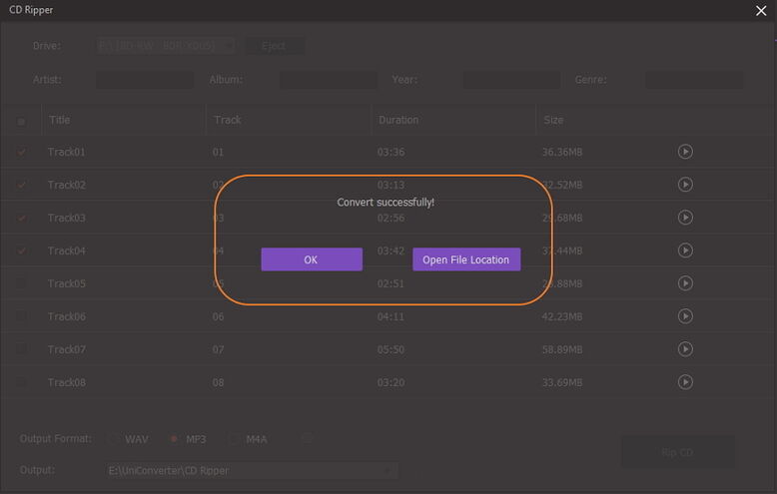Uncheck the Track02 checkbox
The width and height of the screenshot is (777, 494).
[x=21, y=186]
